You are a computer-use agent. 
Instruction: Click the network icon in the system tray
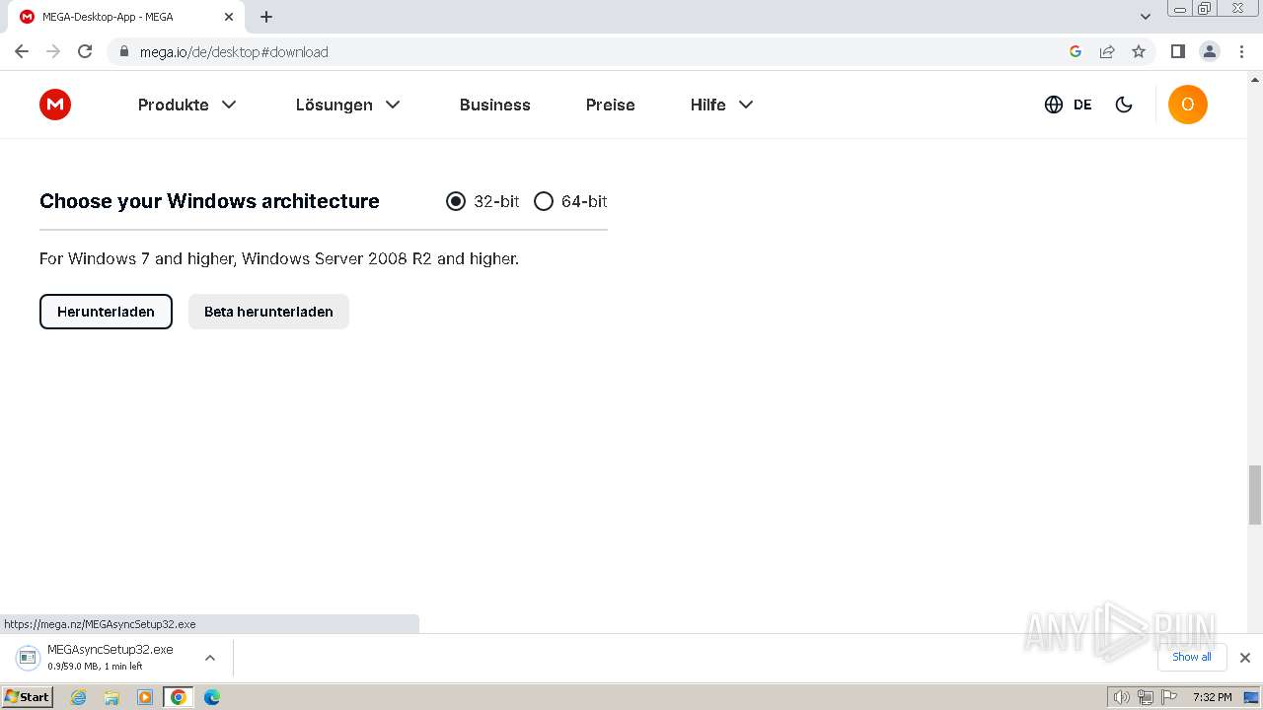(1146, 697)
